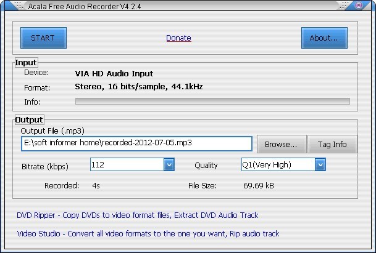
Task: Expand the Bitrate dropdown arrow
Action: (x=169, y=164)
